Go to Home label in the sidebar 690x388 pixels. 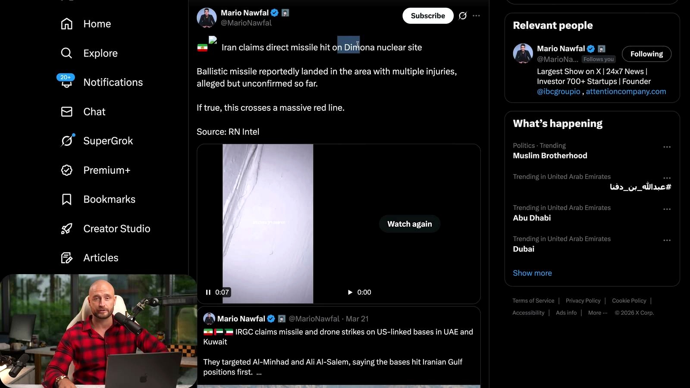click(x=97, y=24)
